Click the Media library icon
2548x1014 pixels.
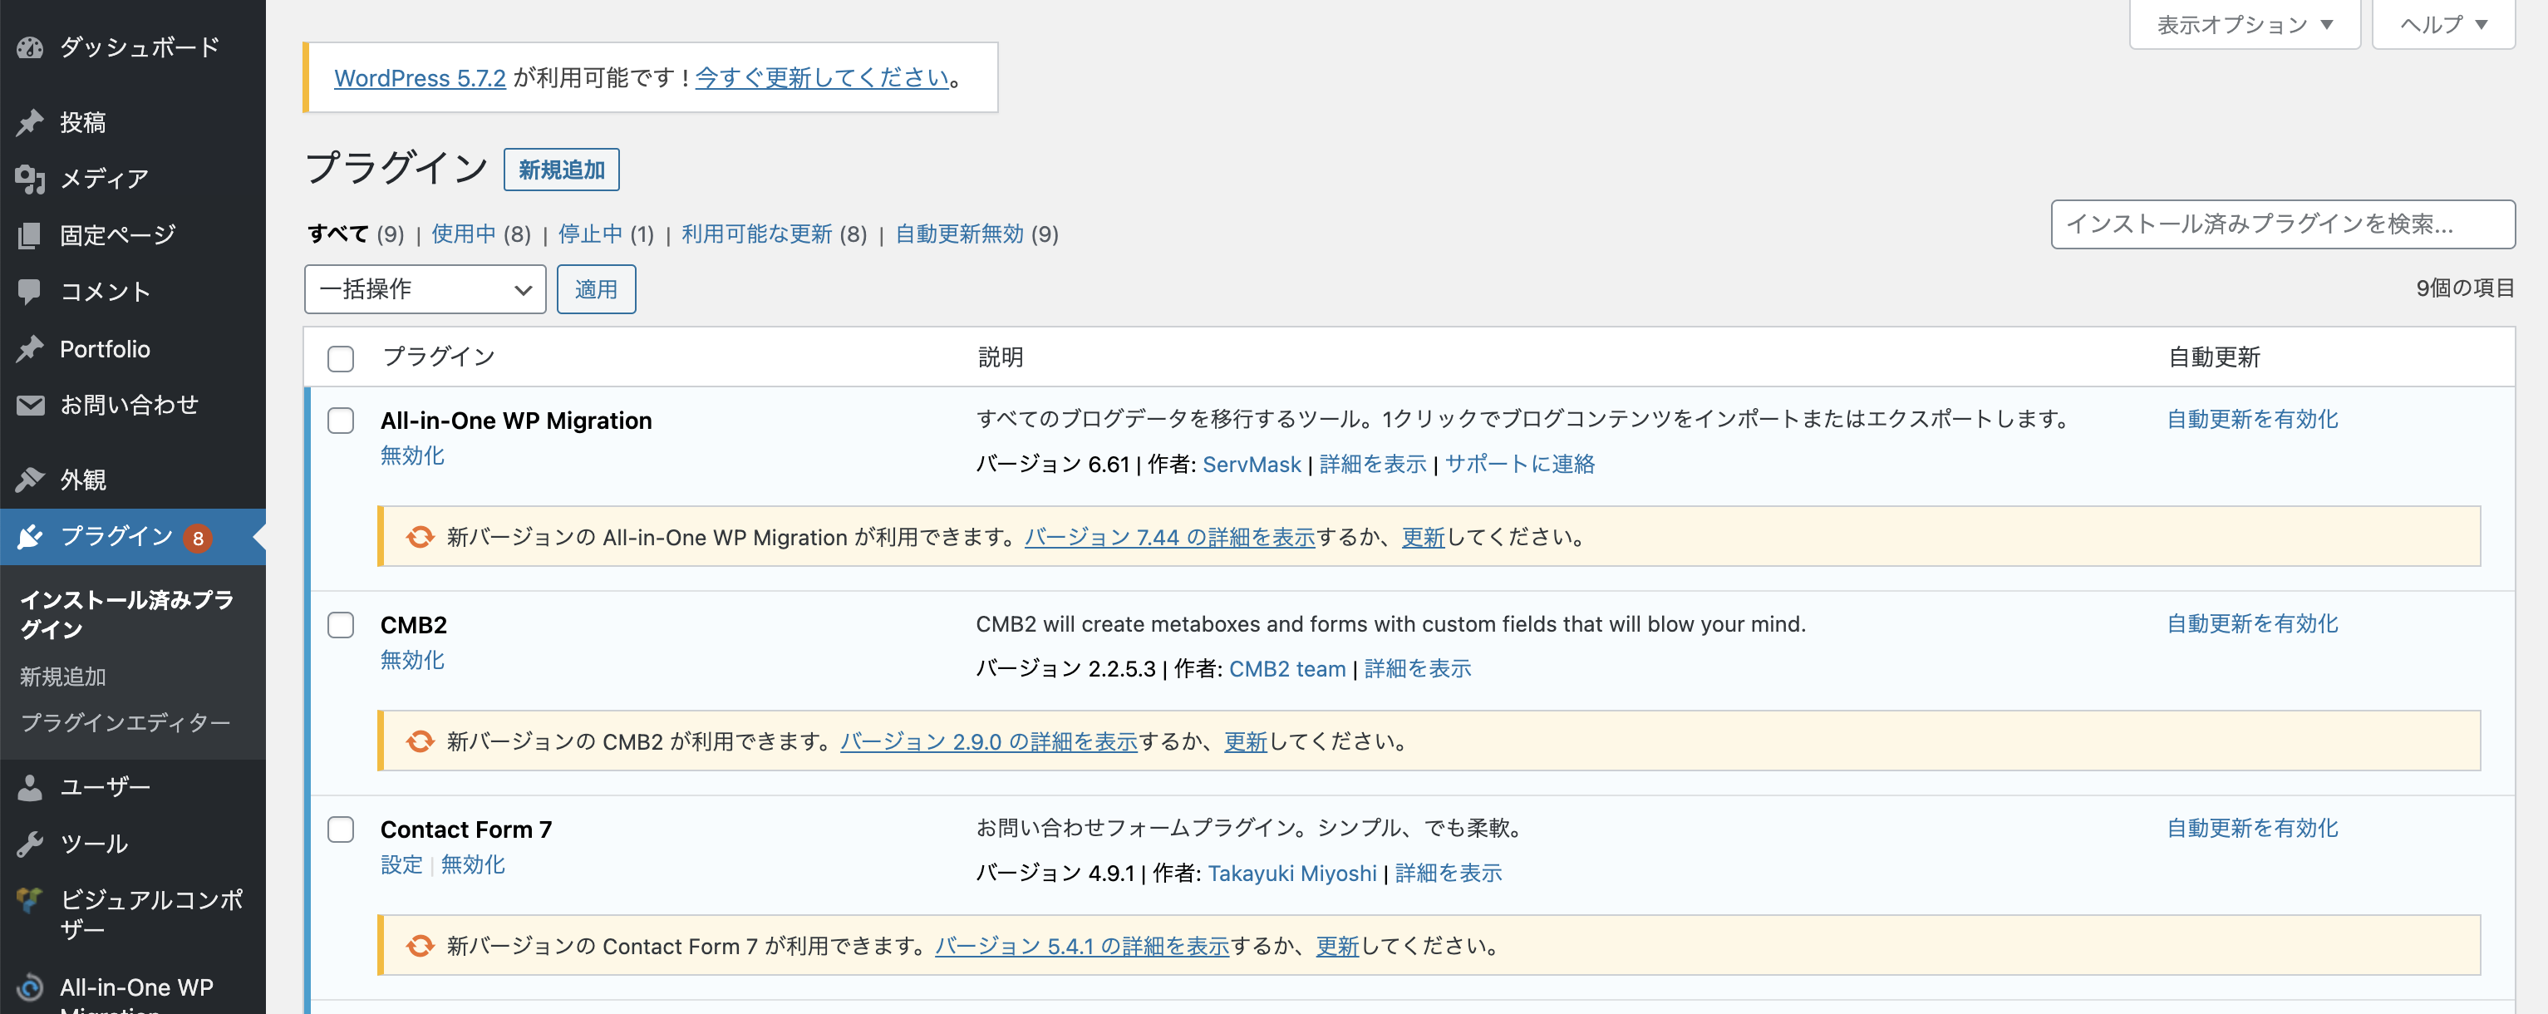tap(30, 179)
